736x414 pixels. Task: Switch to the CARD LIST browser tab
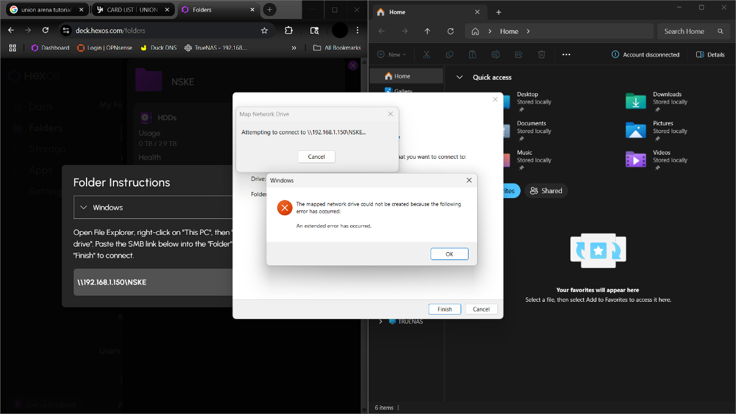132,10
